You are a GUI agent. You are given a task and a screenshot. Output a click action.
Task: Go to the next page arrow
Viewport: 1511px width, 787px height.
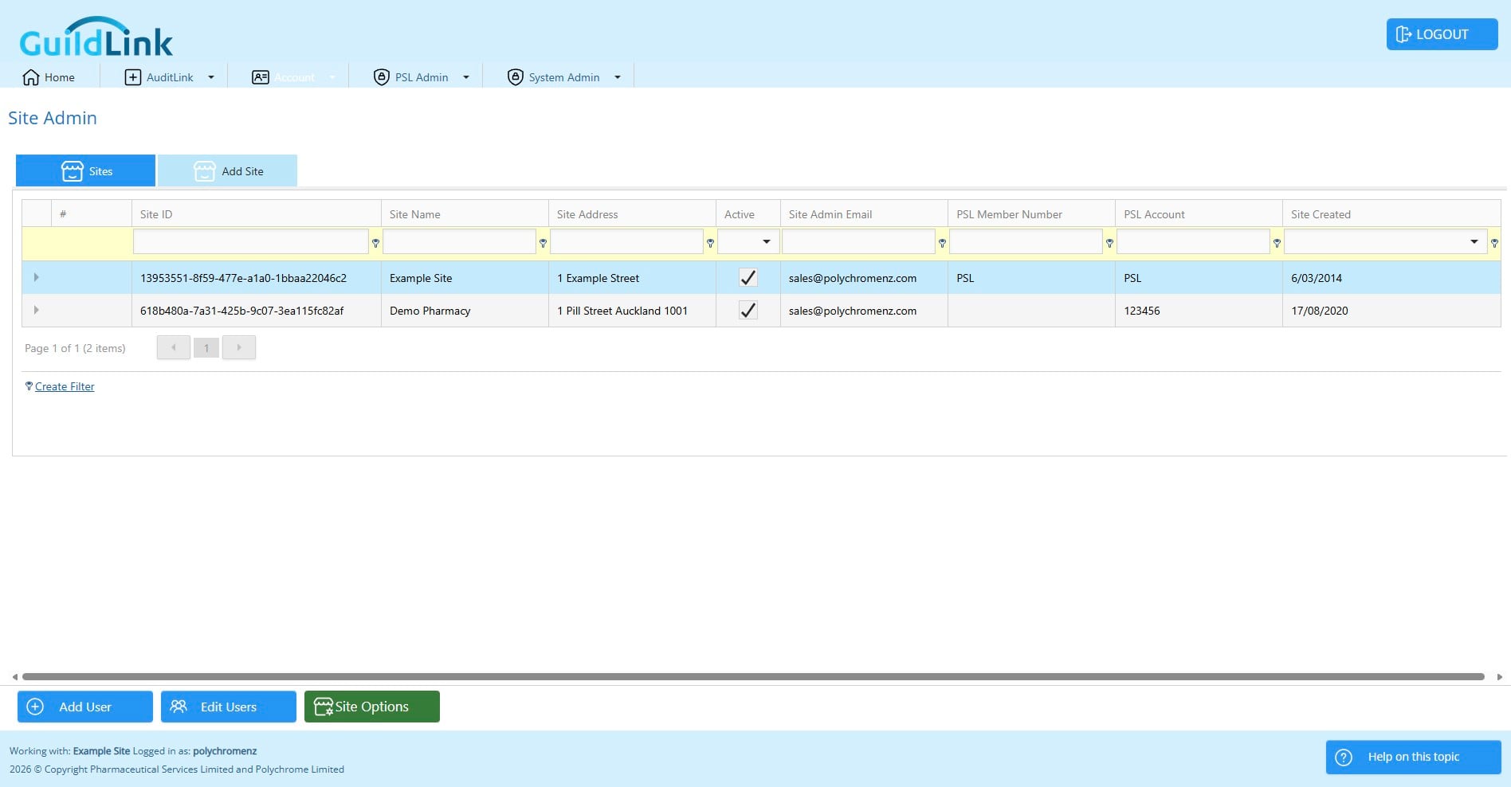coord(239,347)
